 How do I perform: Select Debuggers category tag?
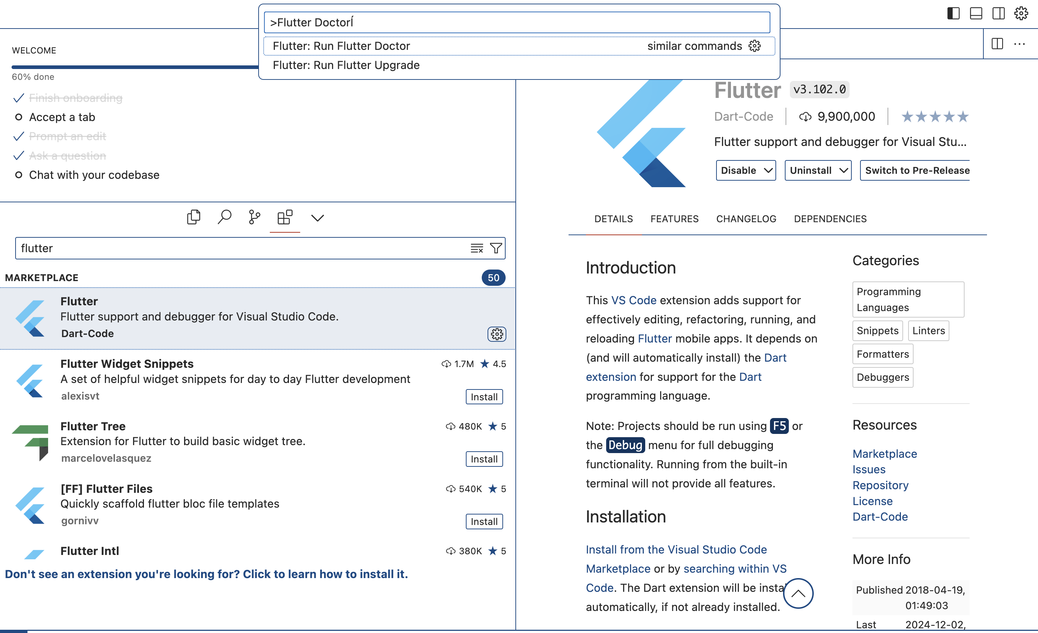point(882,378)
